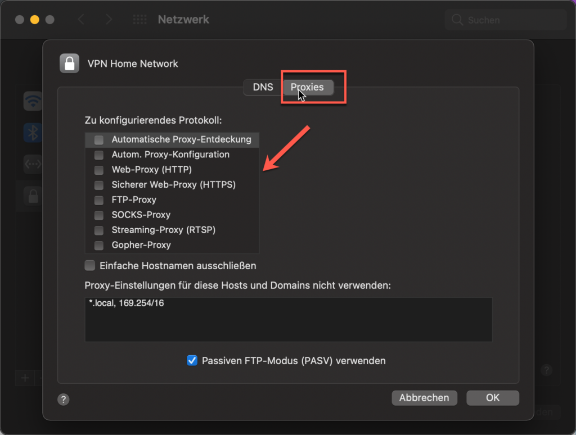
Task: Check Einfache Hostnamen ausschließen
Action: click(x=89, y=265)
